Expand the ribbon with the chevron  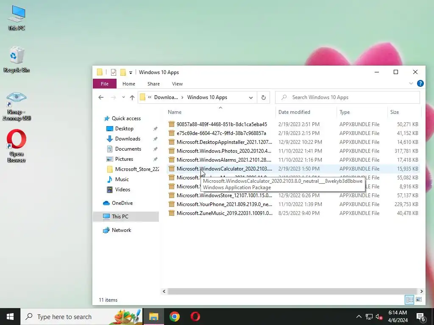pos(411,83)
